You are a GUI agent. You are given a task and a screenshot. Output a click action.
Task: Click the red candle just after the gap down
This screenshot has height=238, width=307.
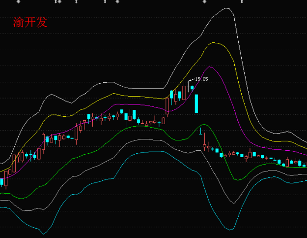[205, 145]
